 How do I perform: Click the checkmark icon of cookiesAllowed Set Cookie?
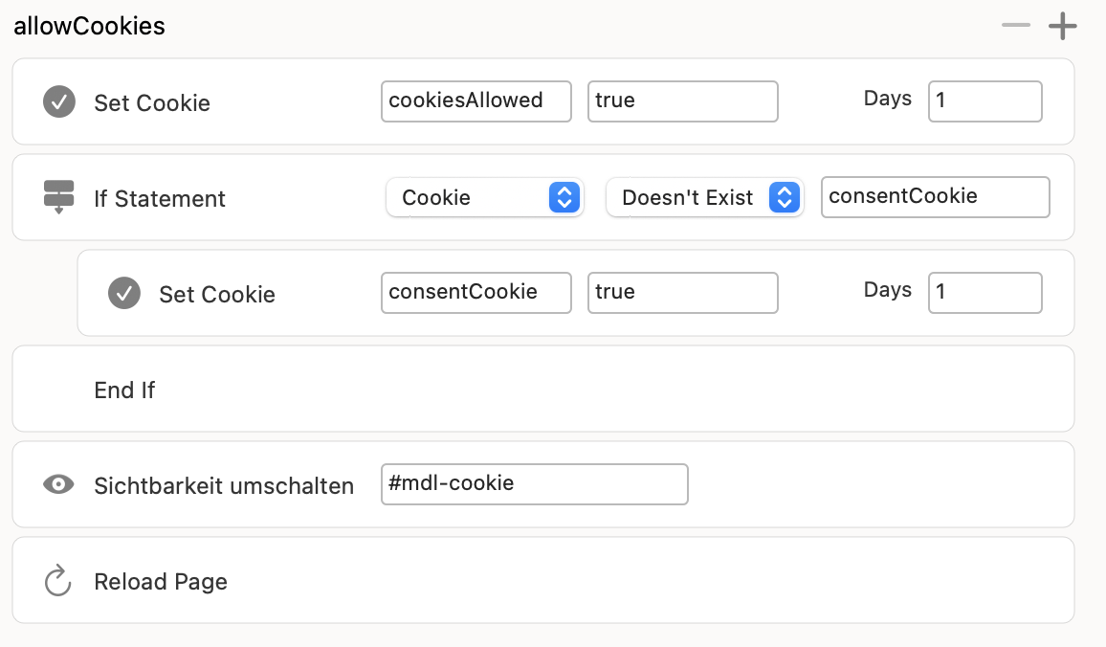59,101
